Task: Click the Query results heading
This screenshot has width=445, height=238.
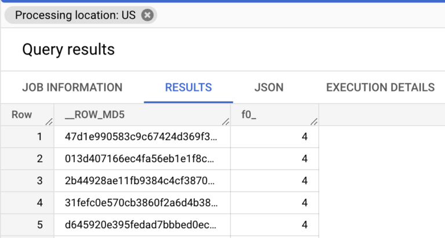Action: [x=68, y=49]
